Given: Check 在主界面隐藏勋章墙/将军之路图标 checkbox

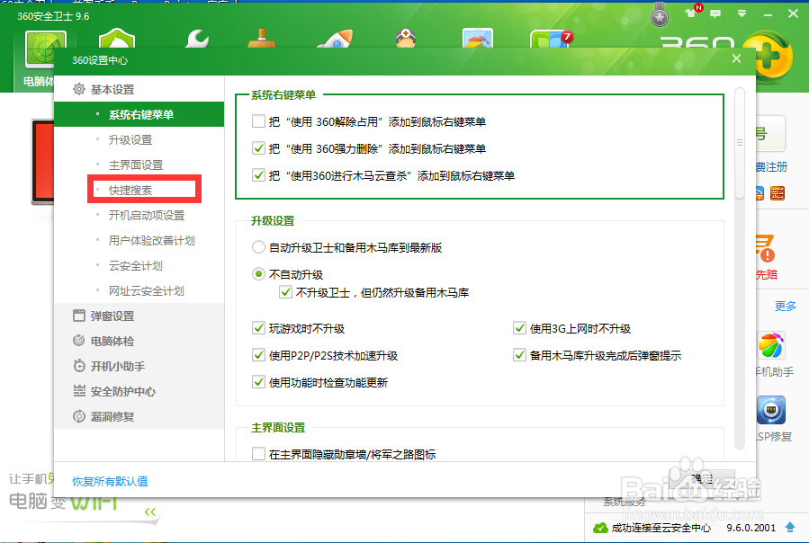Looking at the screenshot, I should coord(258,454).
